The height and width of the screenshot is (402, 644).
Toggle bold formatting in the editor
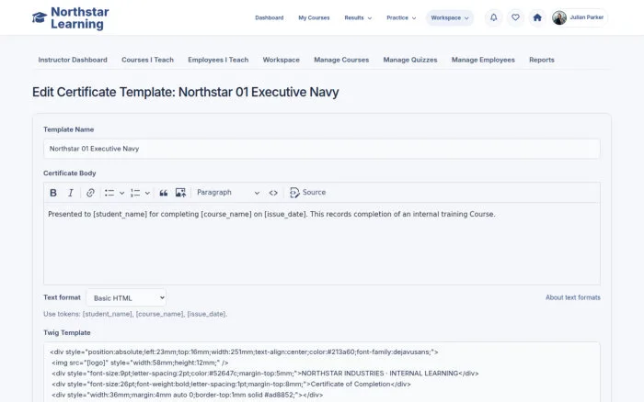point(53,193)
